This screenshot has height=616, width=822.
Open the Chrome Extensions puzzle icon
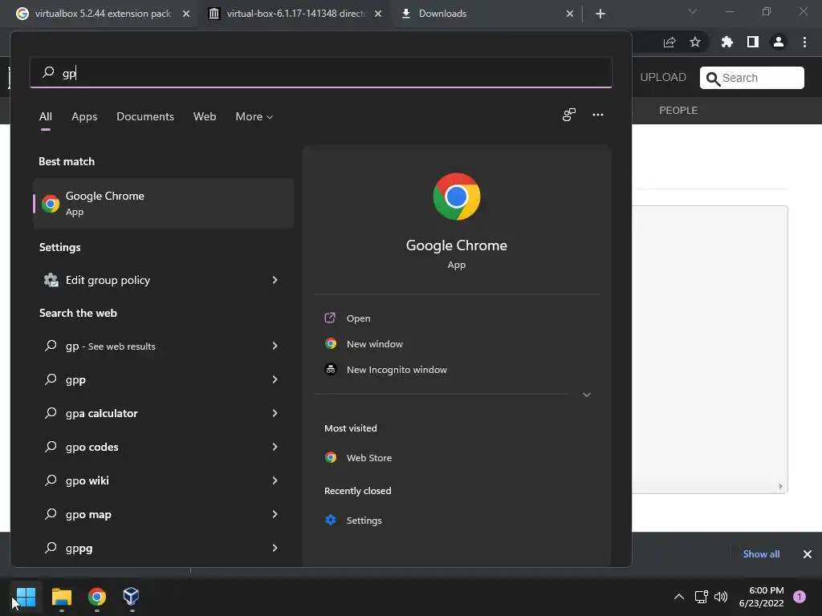726,42
